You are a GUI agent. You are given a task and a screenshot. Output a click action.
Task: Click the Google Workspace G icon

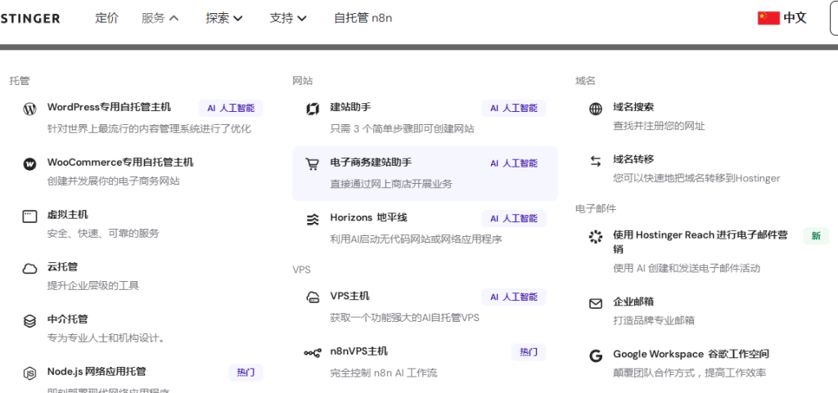pyautogui.click(x=596, y=355)
